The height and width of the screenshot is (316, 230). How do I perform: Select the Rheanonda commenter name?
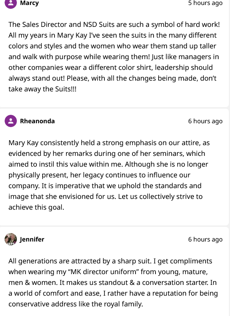tap(37, 121)
